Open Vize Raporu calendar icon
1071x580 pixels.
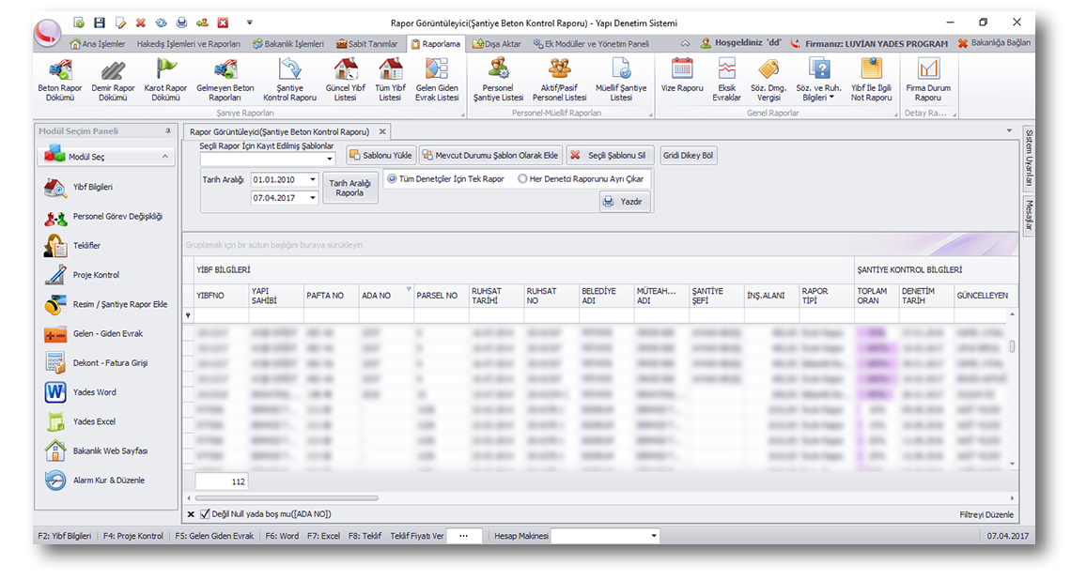click(682, 69)
